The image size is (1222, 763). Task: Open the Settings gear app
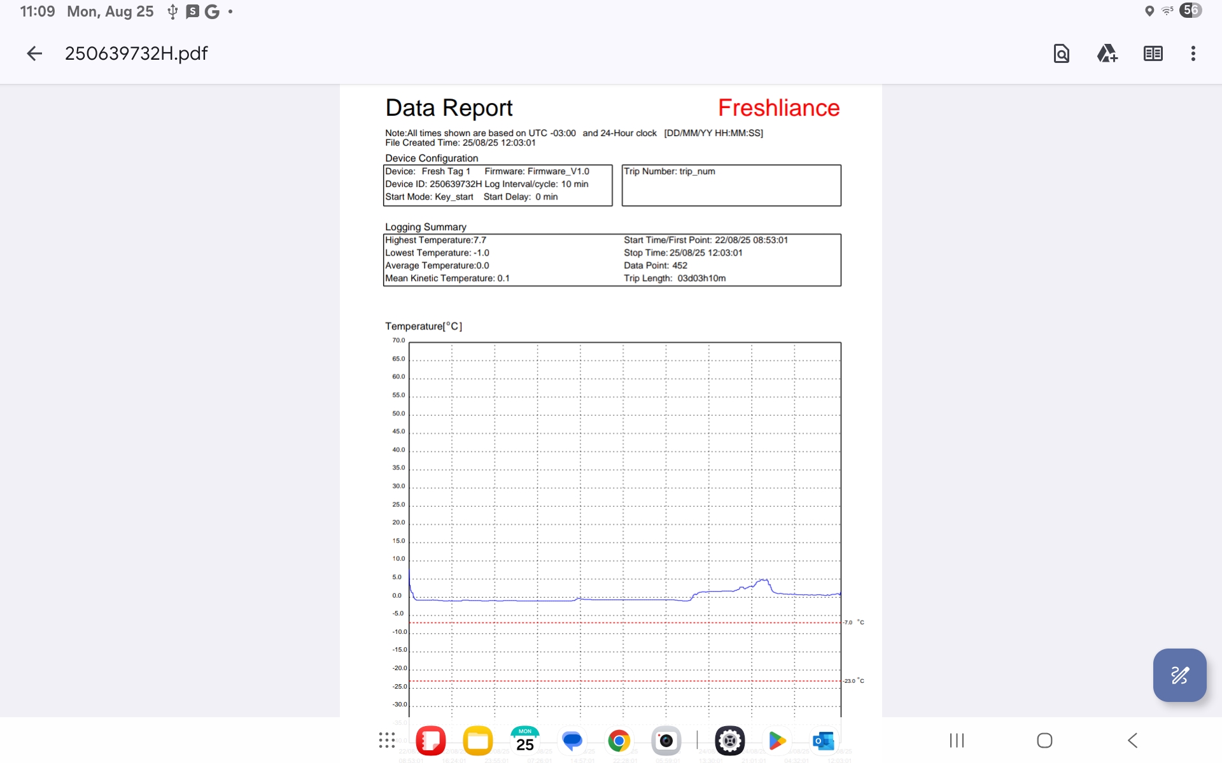click(x=729, y=741)
